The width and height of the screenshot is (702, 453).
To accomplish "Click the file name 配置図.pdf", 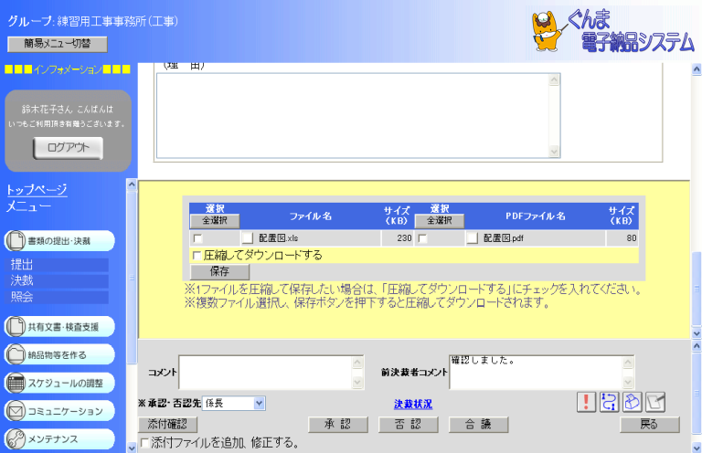I will click(504, 238).
